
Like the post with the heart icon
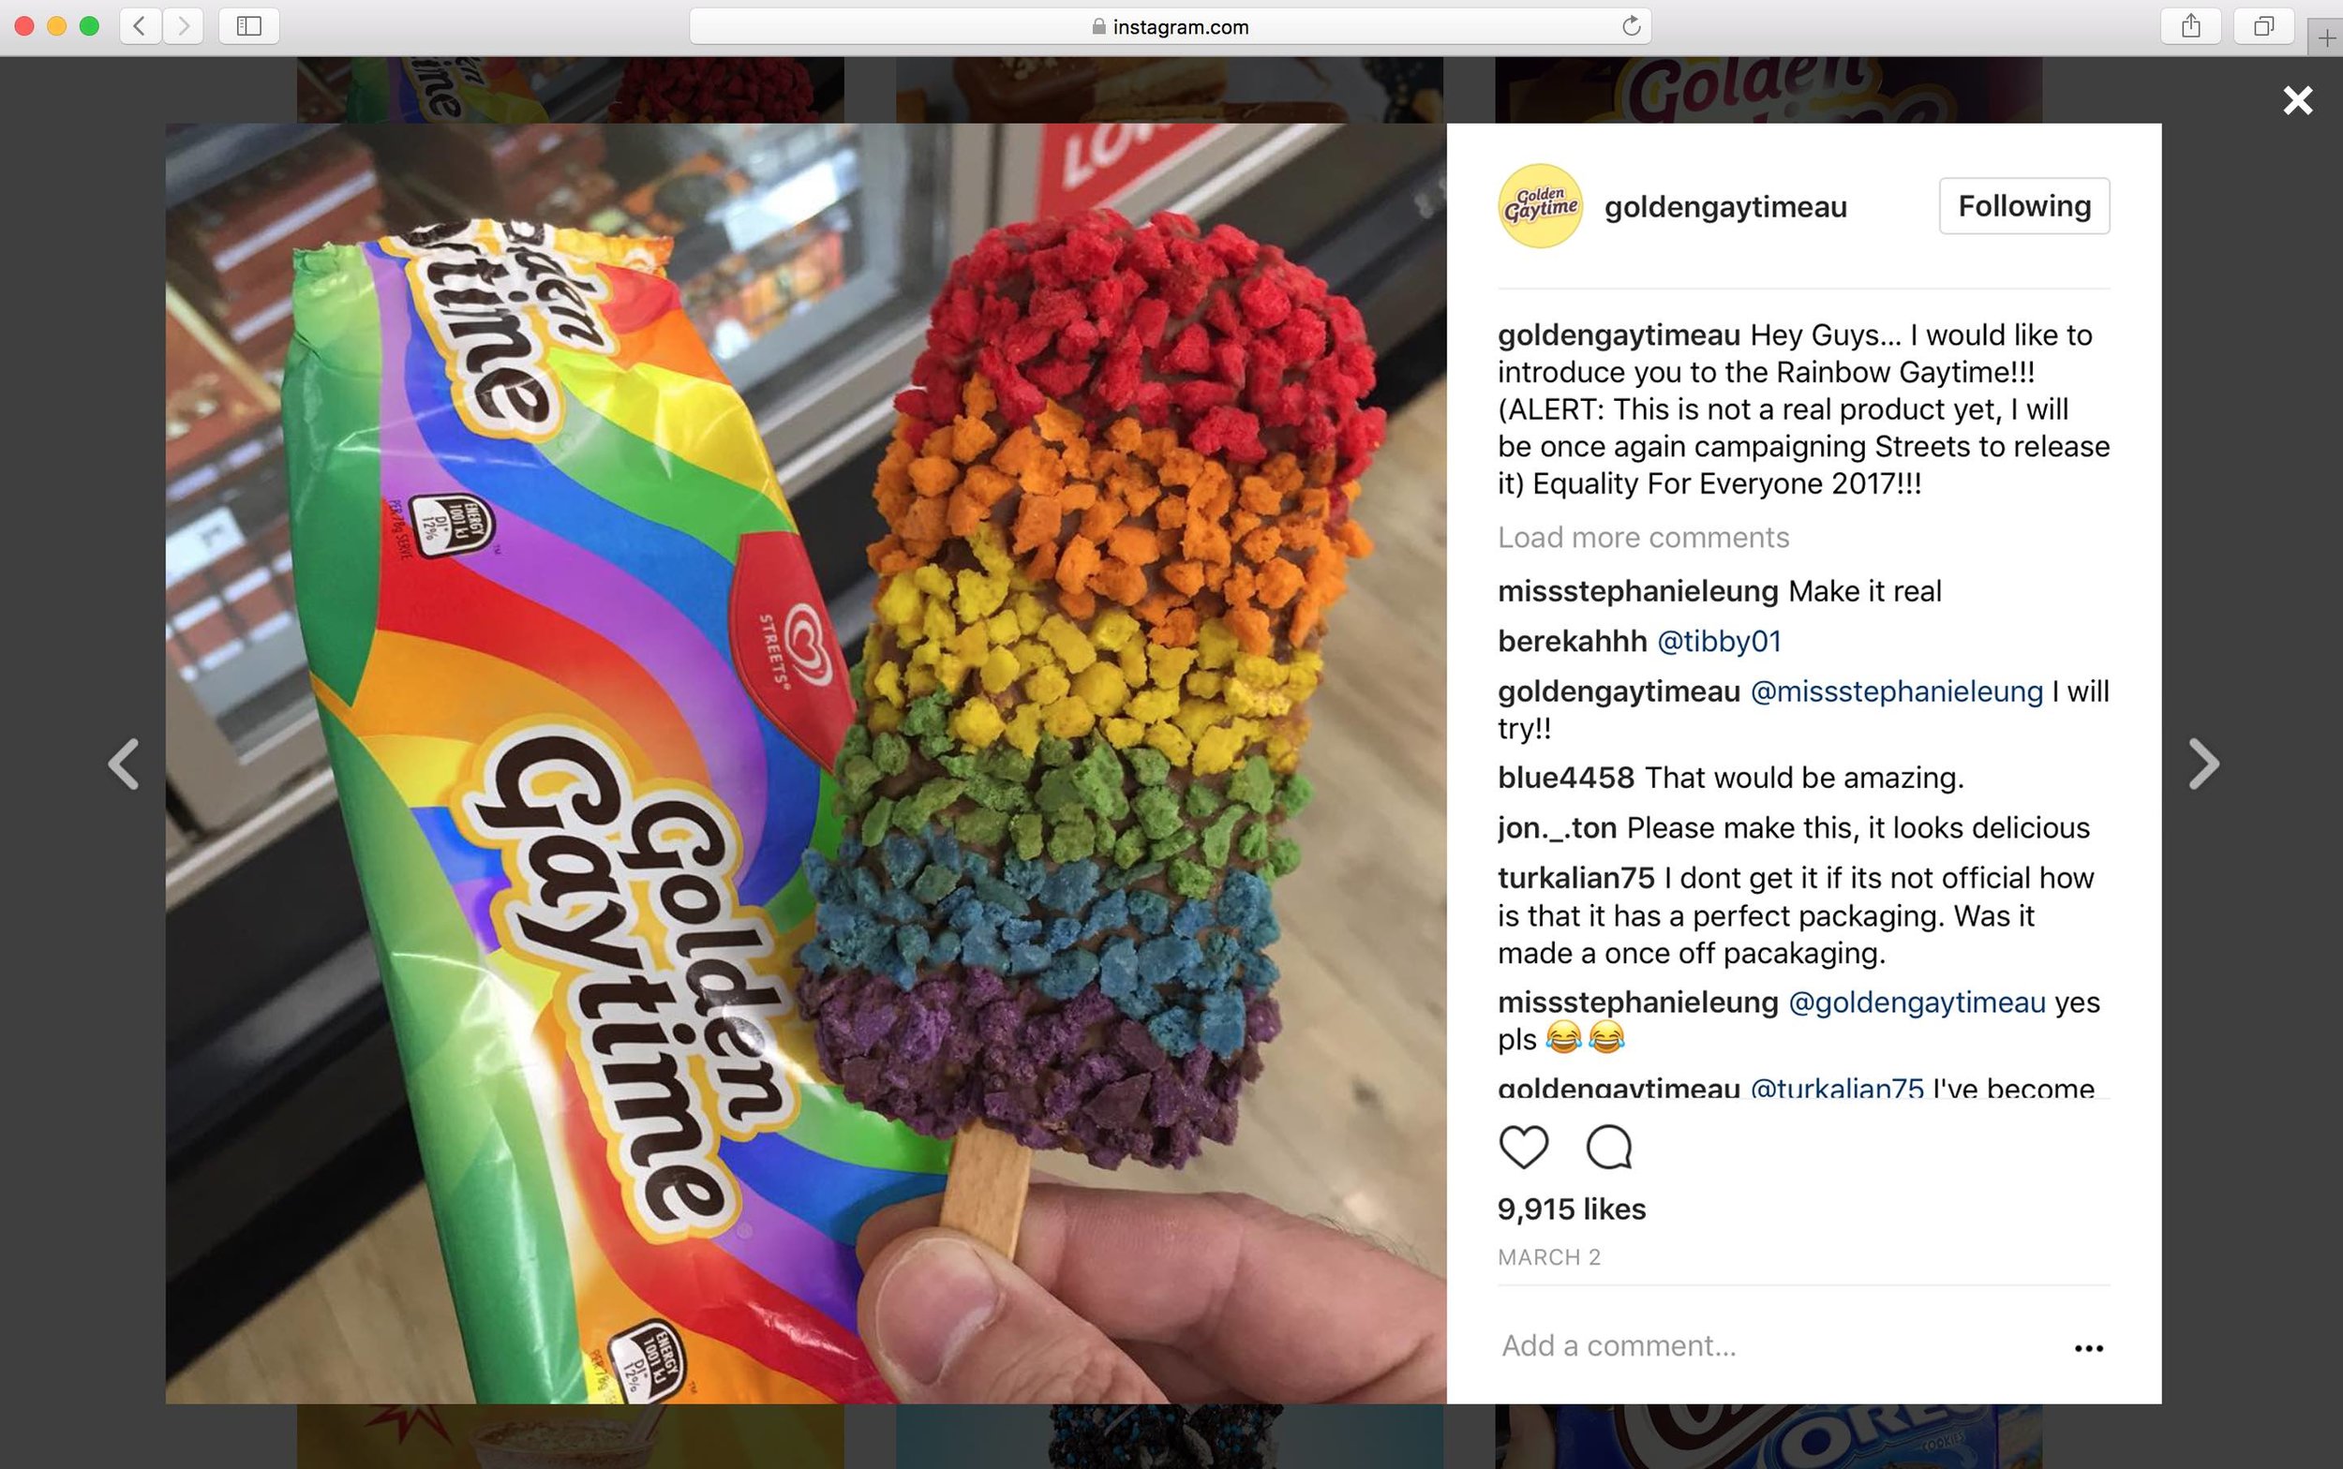click(x=1523, y=1147)
